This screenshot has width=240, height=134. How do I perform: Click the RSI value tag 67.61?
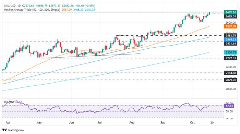pos(229,106)
